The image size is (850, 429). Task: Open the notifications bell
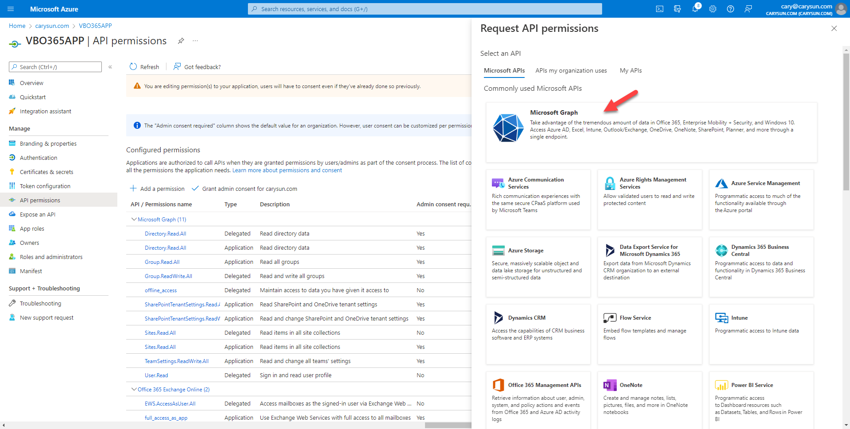coord(695,9)
